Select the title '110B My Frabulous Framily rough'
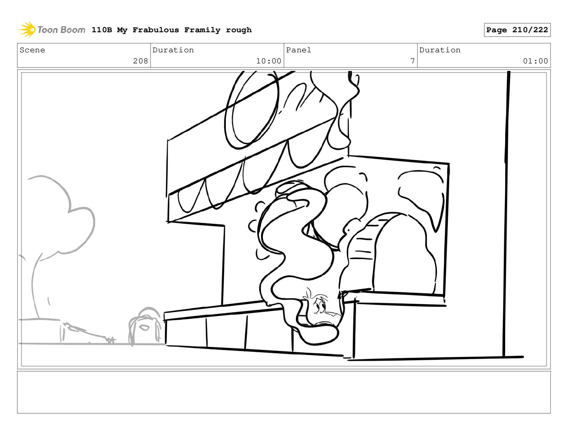The width and height of the screenshot is (568, 439). click(x=172, y=30)
